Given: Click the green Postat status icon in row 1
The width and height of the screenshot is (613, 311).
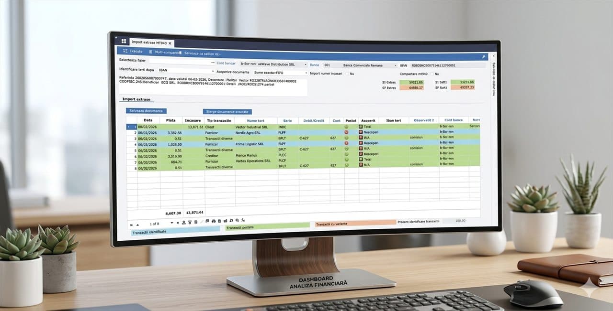Looking at the screenshot, I should (x=346, y=127).
